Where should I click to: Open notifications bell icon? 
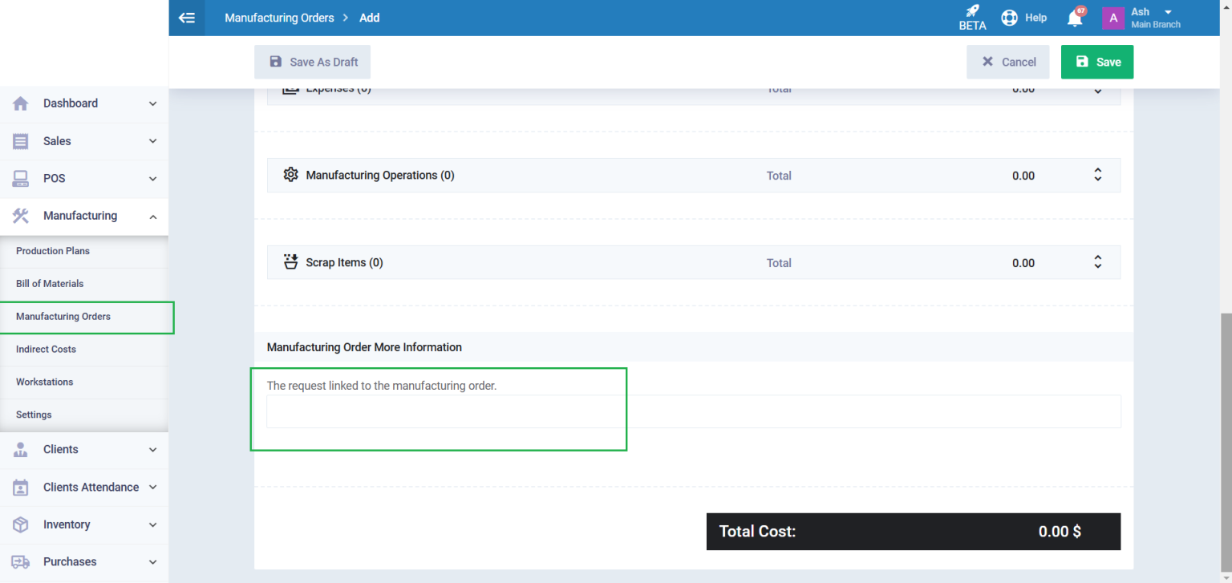coord(1075,18)
